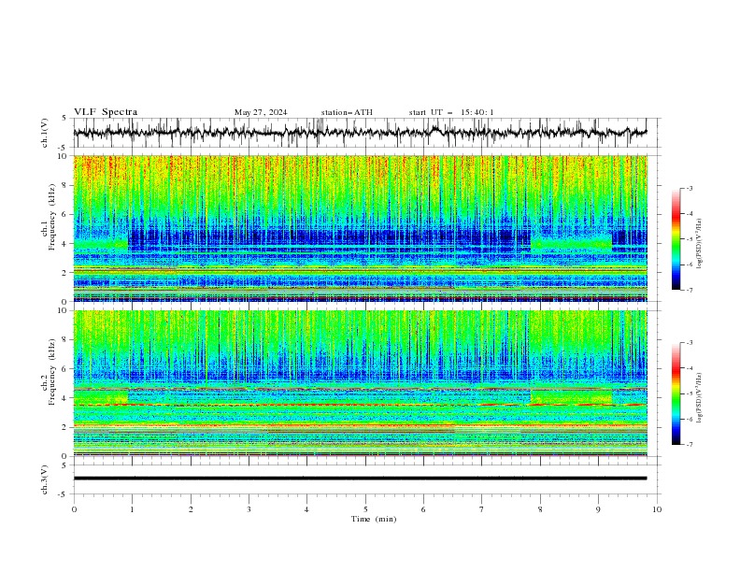Click the 'ch.3(V)' axis label

pos(45,479)
